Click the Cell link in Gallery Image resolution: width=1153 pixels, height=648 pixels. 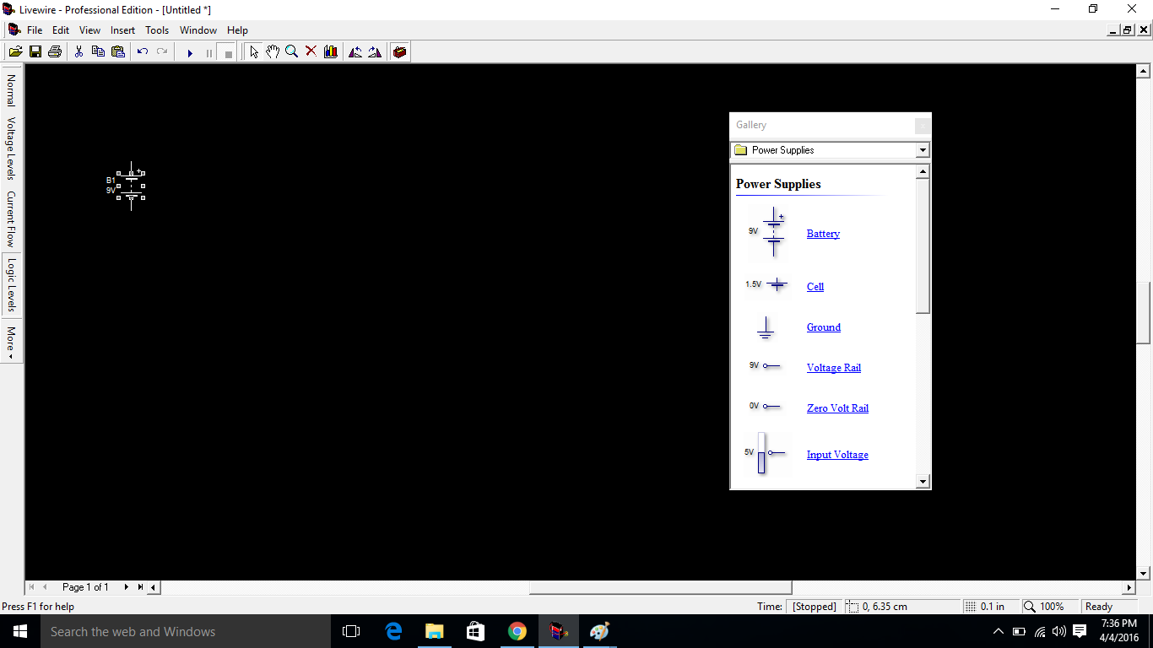pos(815,287)
